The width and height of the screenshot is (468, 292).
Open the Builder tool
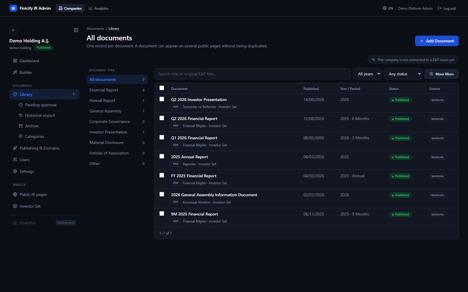pos(44,72)
